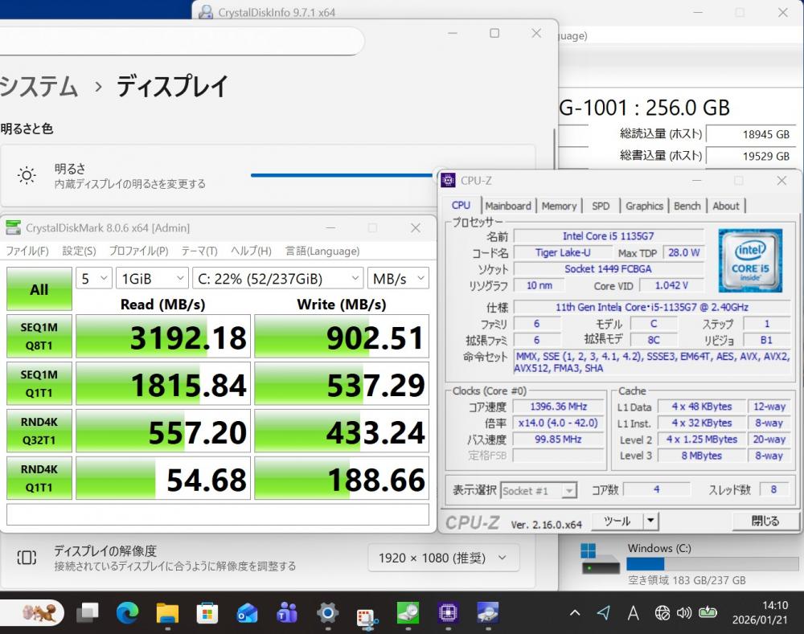The height and width of the screenshot is (634, 804).
Task: Open the Outlook taskbar icon
Action: [x=247, y=614]
